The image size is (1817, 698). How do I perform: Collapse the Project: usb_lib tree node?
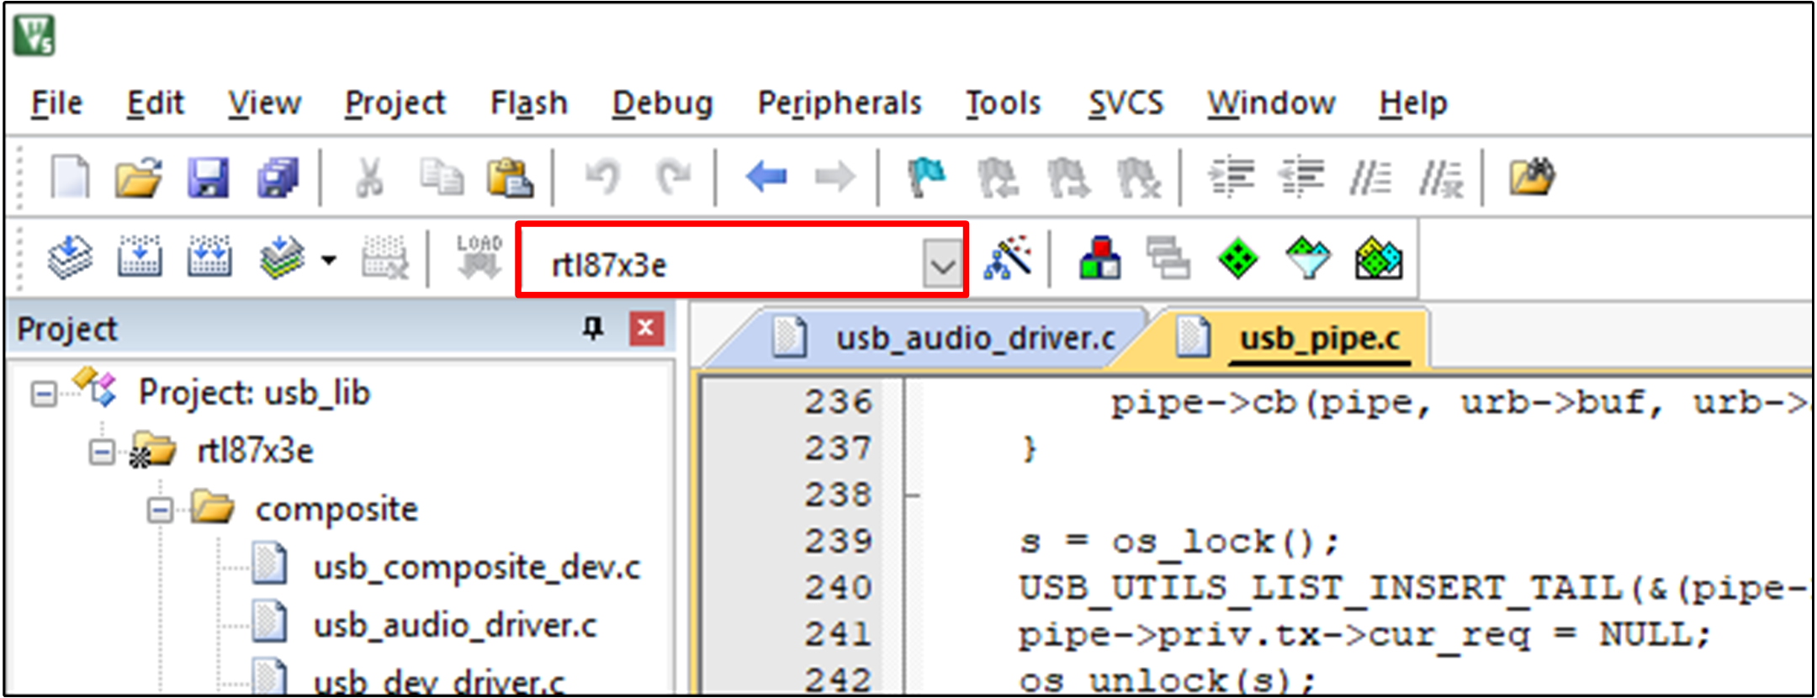coord(43,394)
